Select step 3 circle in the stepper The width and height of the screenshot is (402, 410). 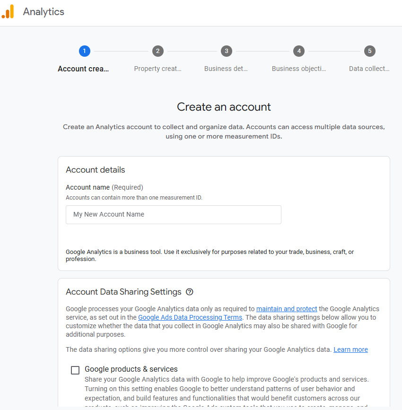pyautogui.click(x=227, y=51)
